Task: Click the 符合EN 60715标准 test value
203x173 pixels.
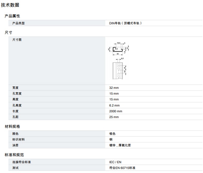Action: coord(122,168)
